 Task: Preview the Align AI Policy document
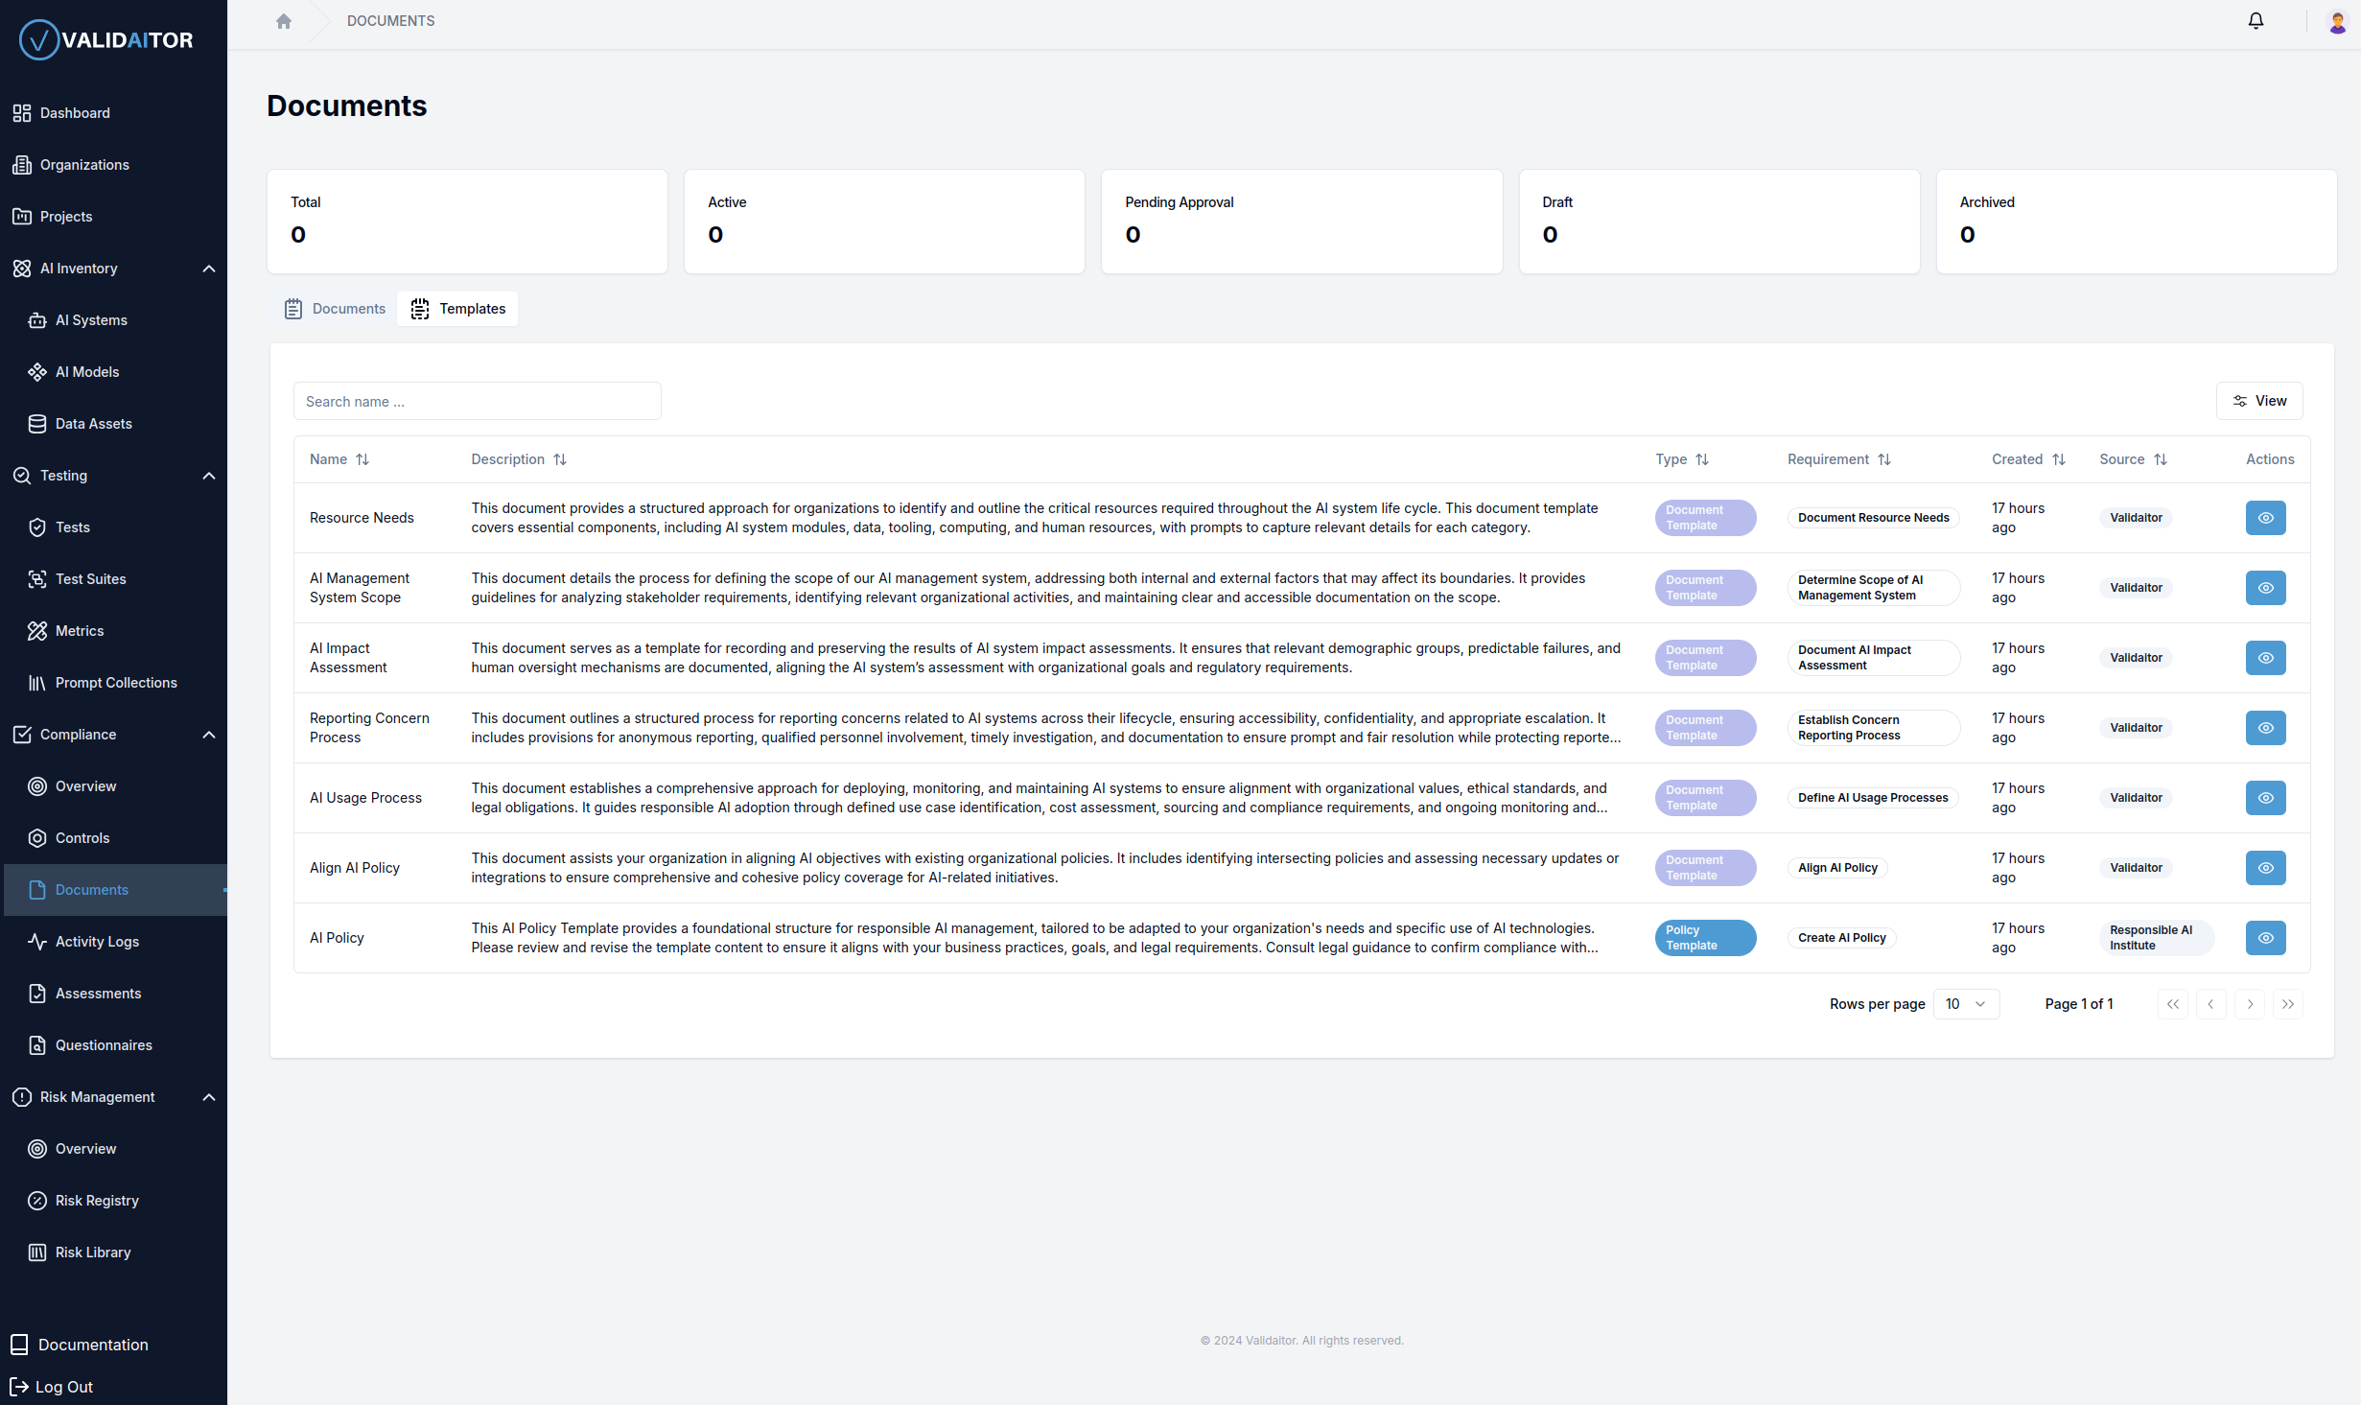pyautogui.click(x=2264, y=867)
